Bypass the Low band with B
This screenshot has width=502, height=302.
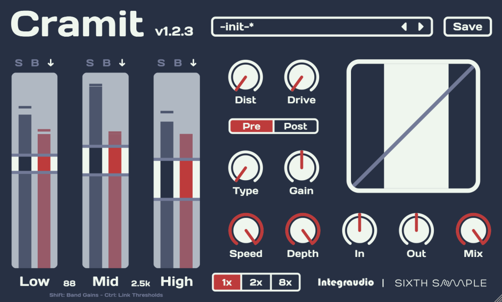tap(35, 63)
